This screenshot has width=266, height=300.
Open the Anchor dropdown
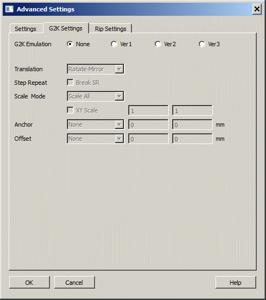(96, 124)
